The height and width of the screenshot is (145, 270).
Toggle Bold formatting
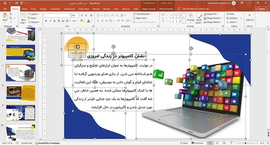(46, 21)
